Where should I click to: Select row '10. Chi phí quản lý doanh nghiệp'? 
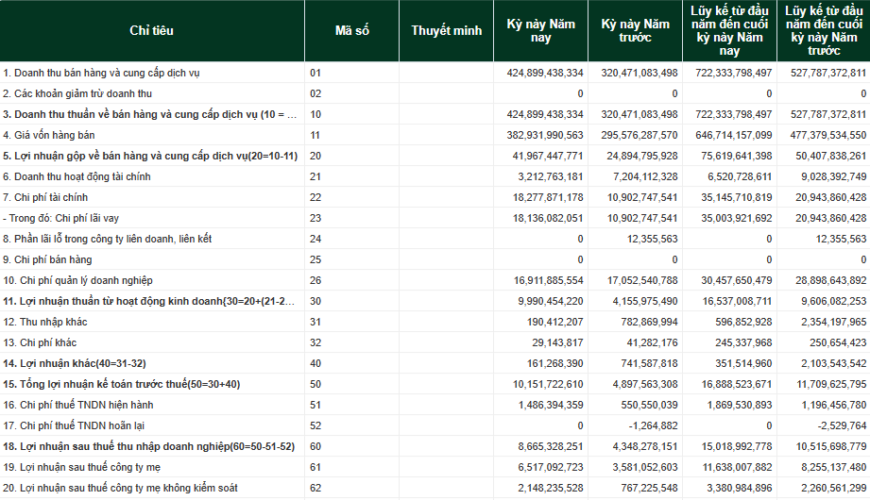point(435,280)
